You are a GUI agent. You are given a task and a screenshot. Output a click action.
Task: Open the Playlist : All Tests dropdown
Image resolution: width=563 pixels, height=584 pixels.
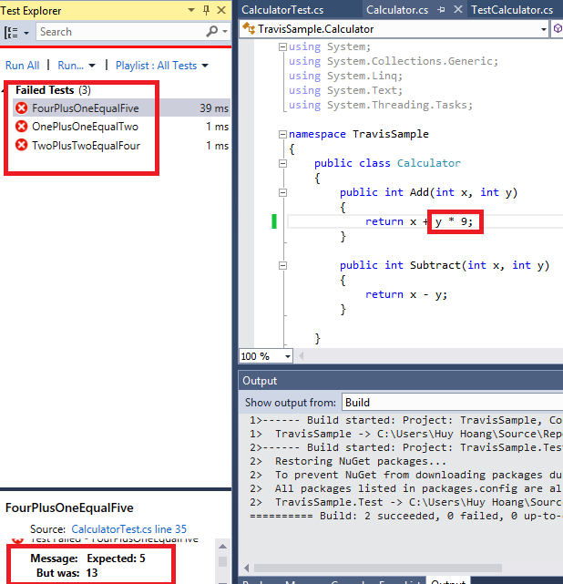tap(161, 66)
